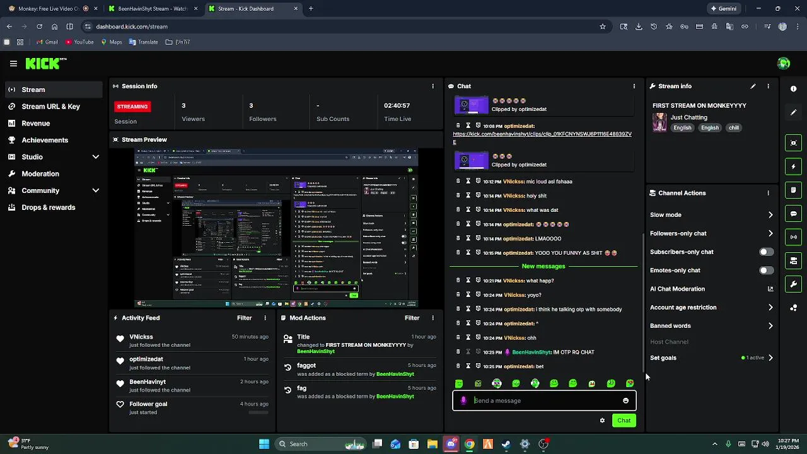Viewport: 807px width, 454px height.
Task: Click the Stream Preview video
Action: point(276,228)
